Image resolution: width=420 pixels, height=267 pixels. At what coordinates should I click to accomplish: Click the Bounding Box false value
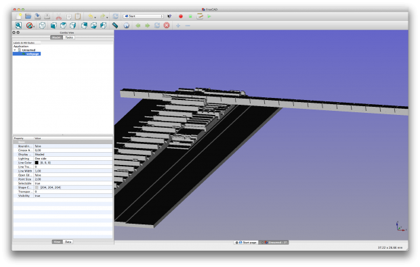38,146
